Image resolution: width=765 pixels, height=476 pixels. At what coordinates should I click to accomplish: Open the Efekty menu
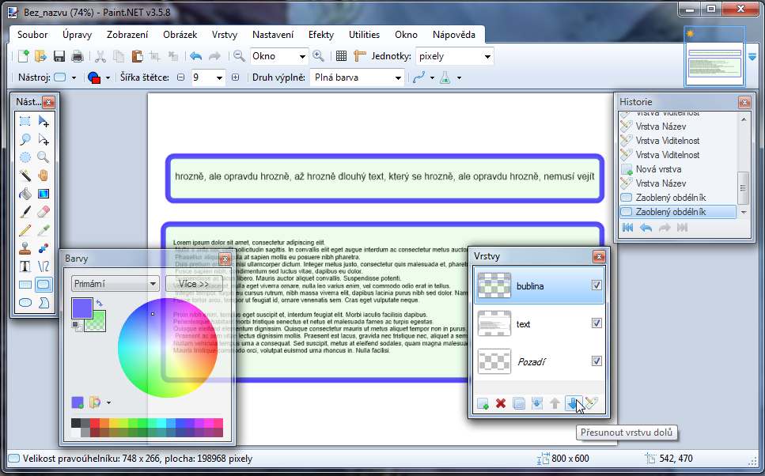320,35
